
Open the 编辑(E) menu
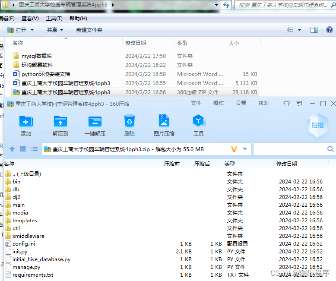click(7, 19)
